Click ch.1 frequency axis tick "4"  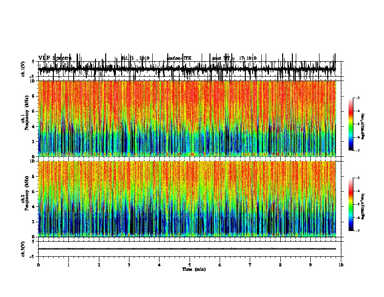pyautogui.click(x=34, y=127)
